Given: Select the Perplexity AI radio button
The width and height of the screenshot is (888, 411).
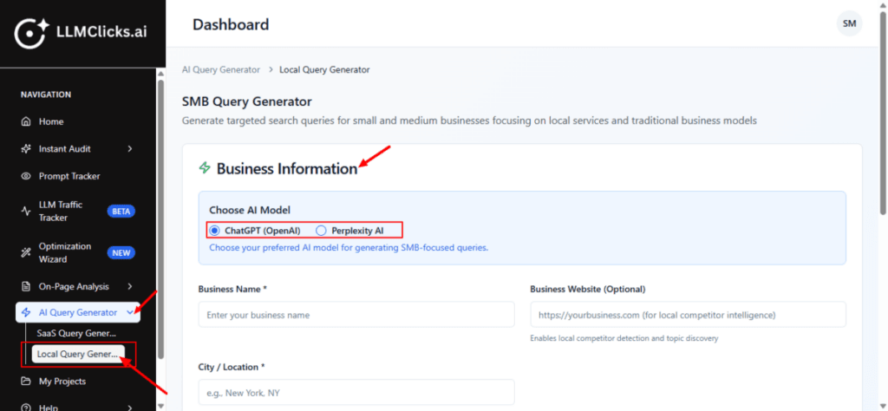Looking at the screenshot, I should [321, 231].
